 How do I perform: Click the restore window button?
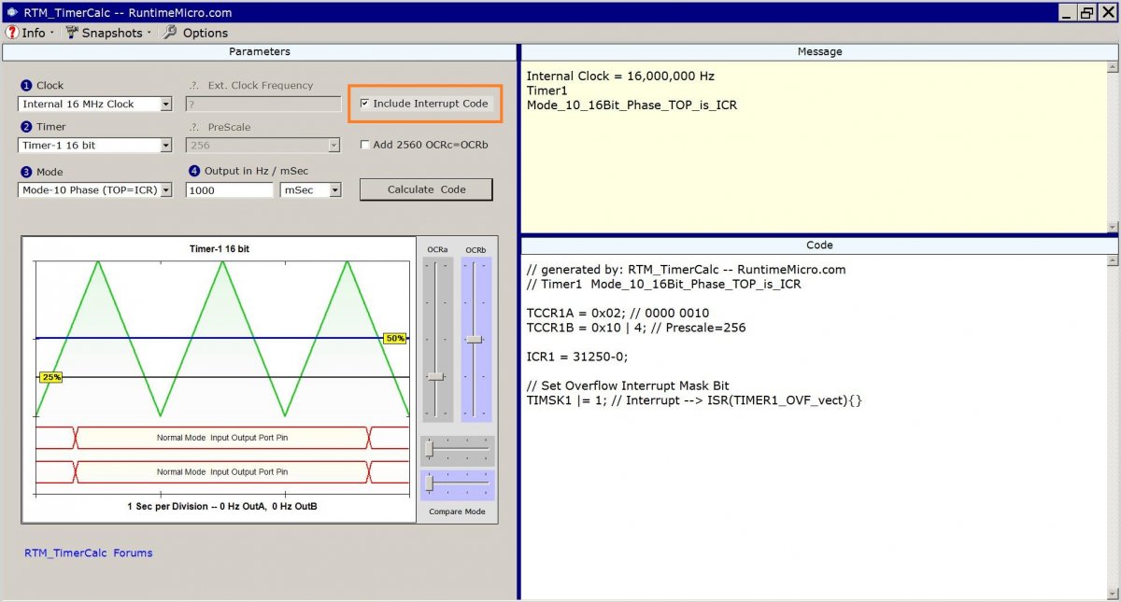pyautogui.click(x=1086, y=12)
